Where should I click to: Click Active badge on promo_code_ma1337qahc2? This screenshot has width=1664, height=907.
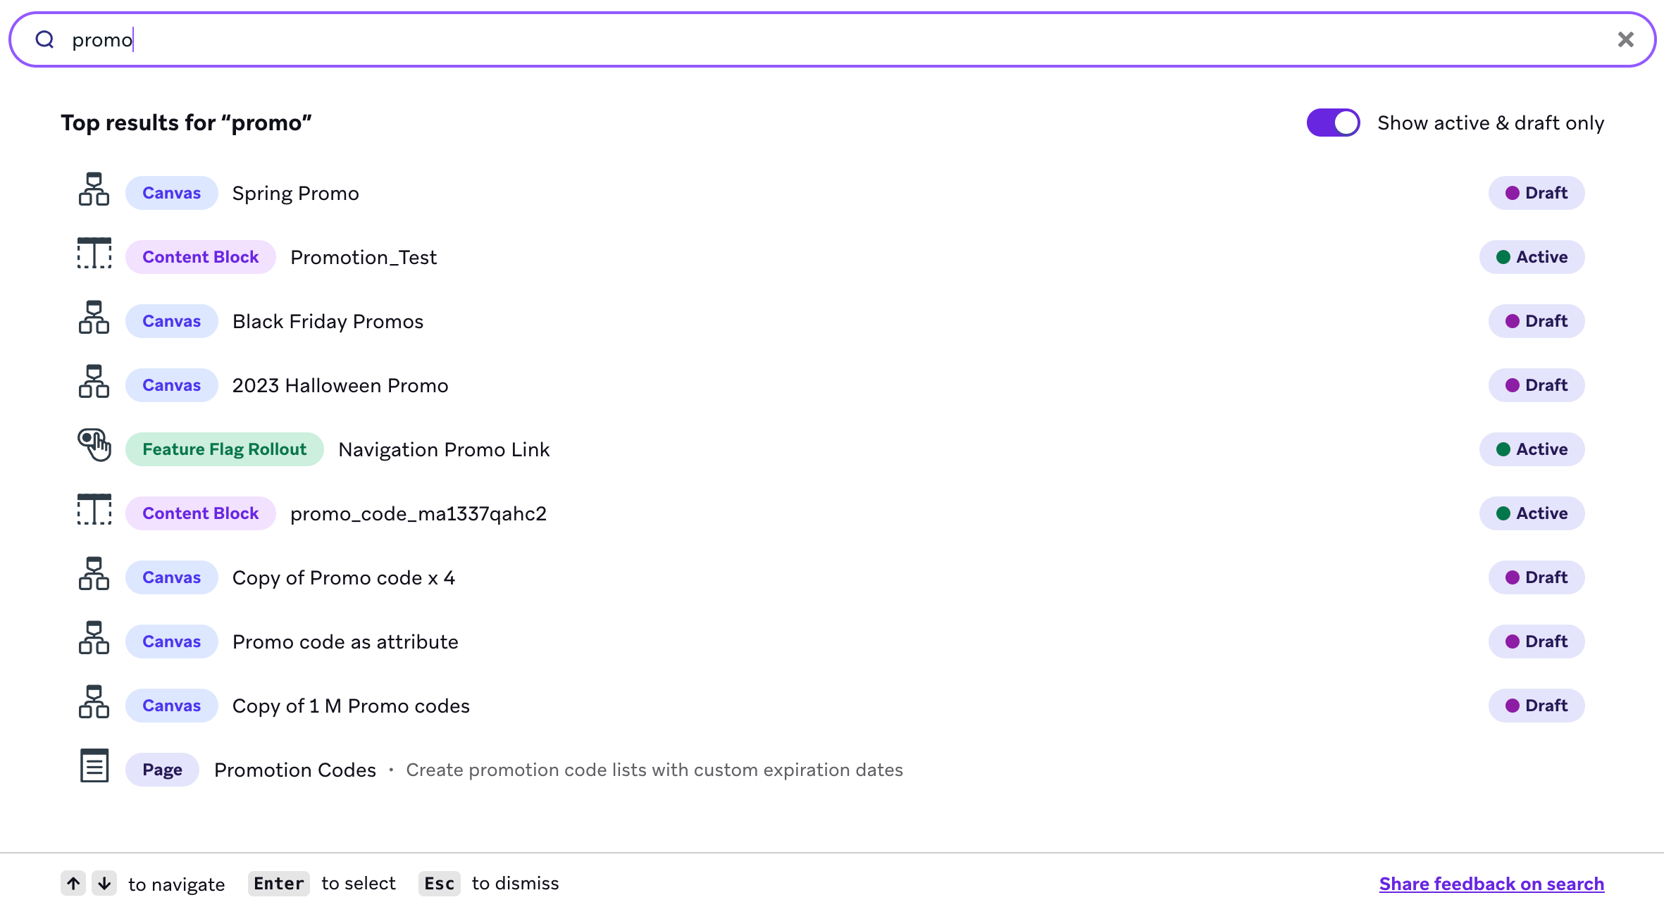coord(1532,513)
